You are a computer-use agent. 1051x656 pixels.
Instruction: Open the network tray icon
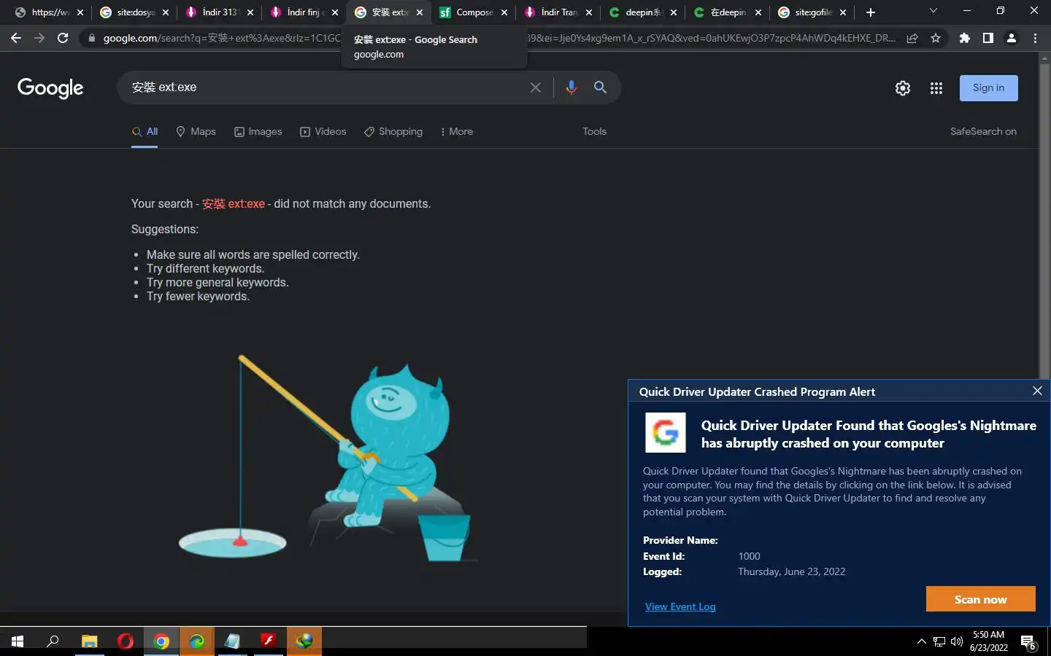click(939, 641)
